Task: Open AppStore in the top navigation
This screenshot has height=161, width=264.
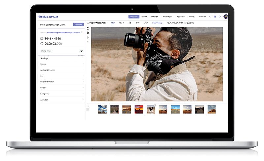Action: [181, 17]
